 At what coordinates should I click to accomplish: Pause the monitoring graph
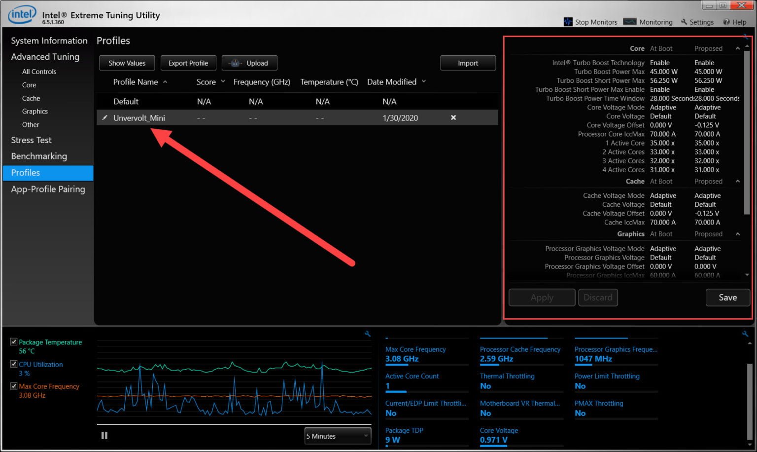(x=104, y=435)
